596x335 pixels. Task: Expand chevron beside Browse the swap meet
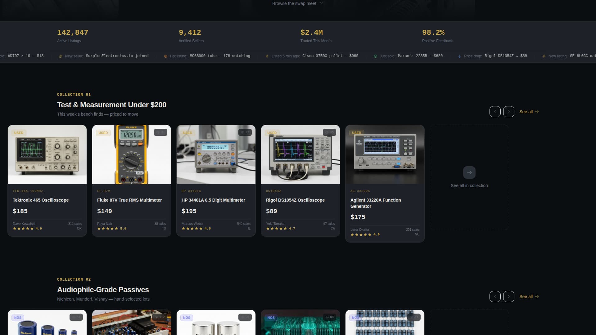coord(321,3)
